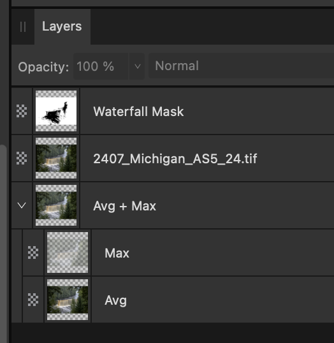
Task: Select the 2407_Michigan_AS5_24.tif layer name
Action: [x=175, y=159]
